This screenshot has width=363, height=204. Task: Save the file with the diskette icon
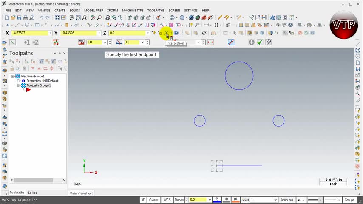coord(19,17)
